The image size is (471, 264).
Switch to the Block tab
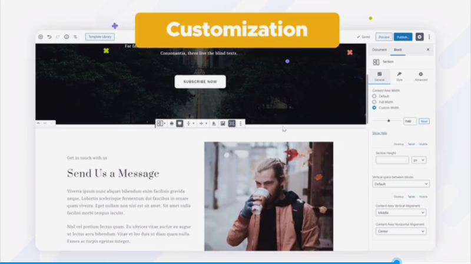(x=398, y=50)
